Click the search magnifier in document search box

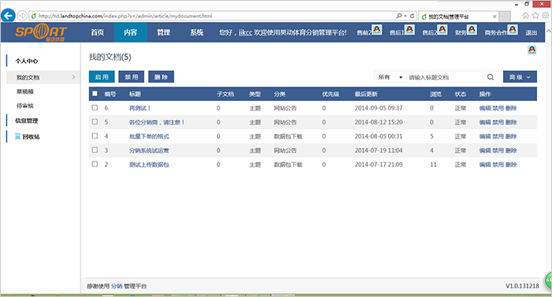(x=490, y=77)
